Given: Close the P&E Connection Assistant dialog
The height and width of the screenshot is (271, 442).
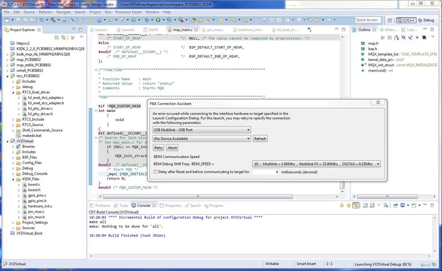Looking at the screenshot, I should click(x=378, y=102).
